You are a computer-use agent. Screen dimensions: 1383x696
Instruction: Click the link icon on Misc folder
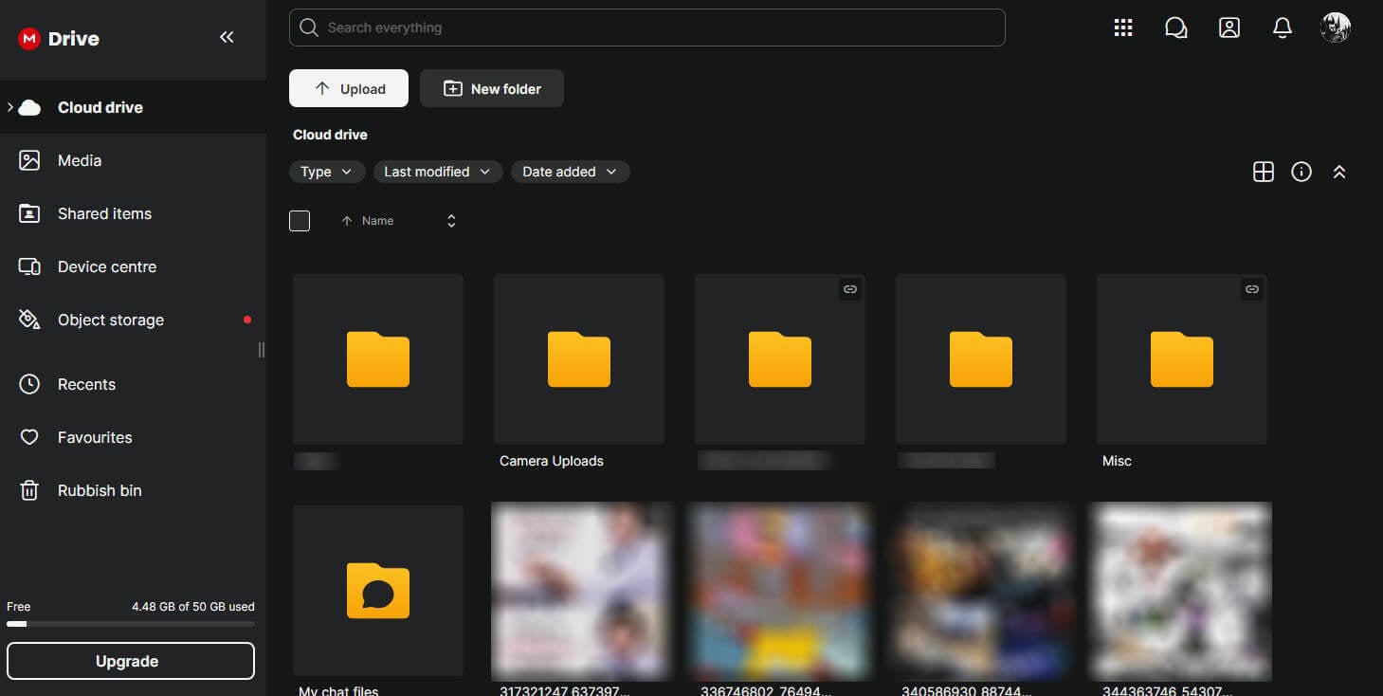(x=1252, y=289)
